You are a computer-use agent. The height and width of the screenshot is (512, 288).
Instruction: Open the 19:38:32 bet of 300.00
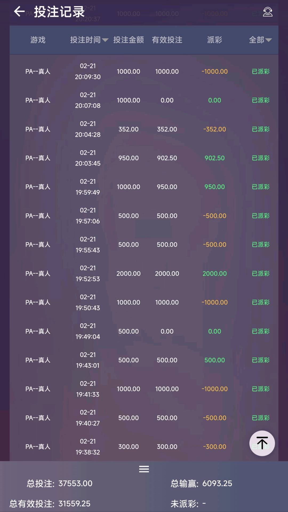click(129, 447)
